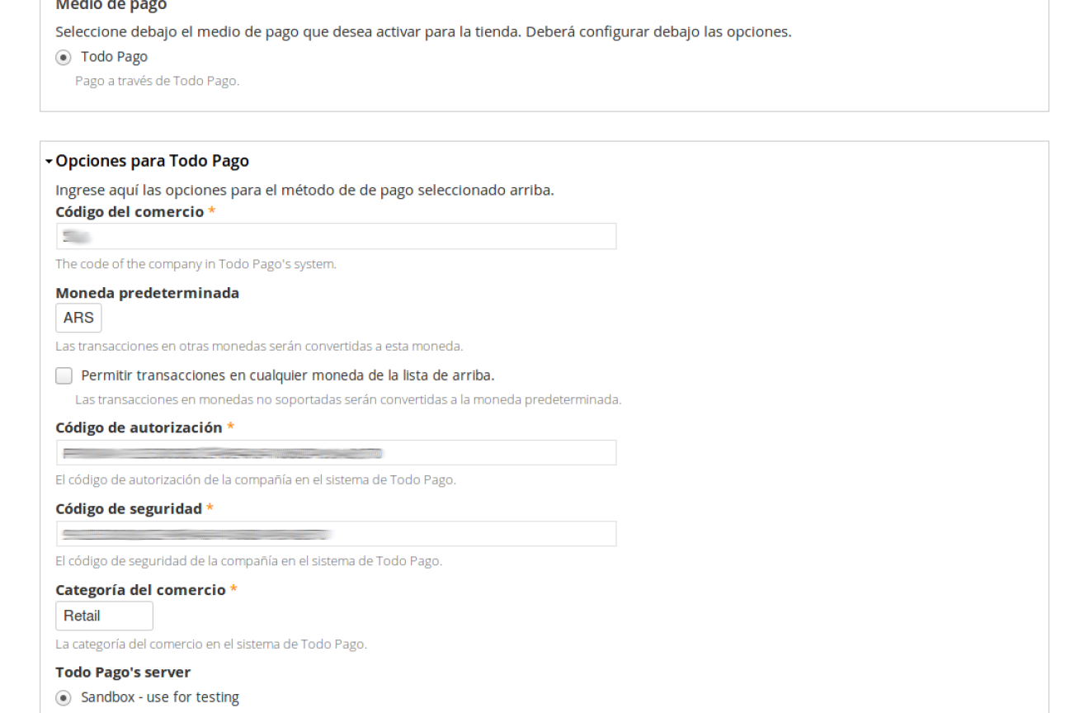Click the 'Categoría del comercio' field label
The image size is (1089, 713).
[x=140, y=590]
